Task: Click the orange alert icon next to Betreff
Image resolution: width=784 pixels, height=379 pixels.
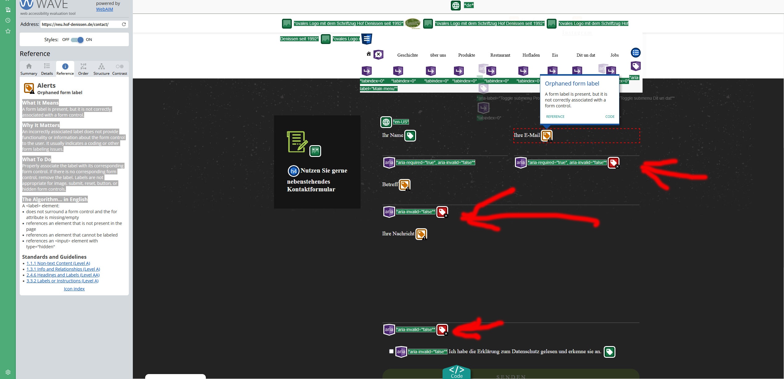Action: [x=404, y=185]
